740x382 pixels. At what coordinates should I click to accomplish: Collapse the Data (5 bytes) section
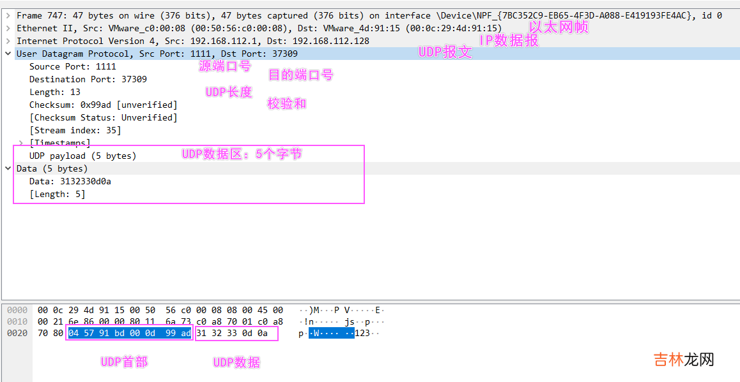(x=8, y=168)
